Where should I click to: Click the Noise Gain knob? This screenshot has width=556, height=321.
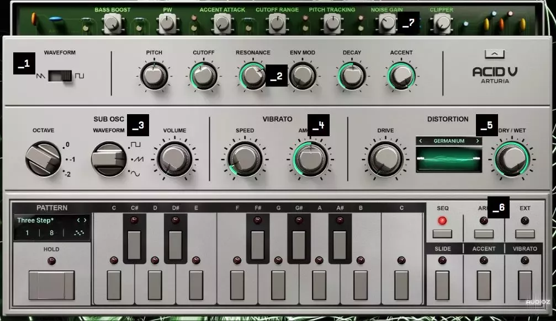pos(387,24)
